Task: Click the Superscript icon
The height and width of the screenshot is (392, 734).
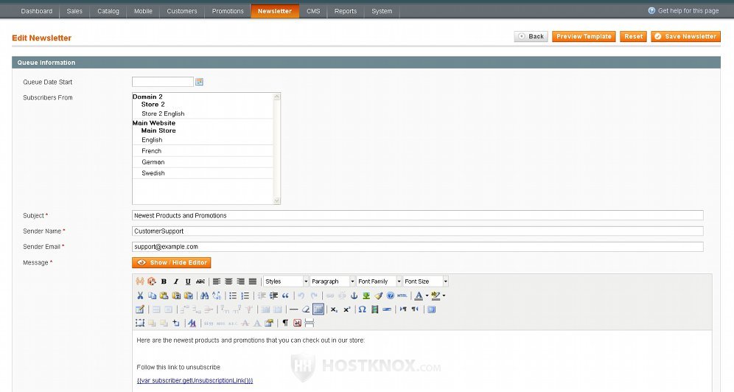Action: point(347,309)
